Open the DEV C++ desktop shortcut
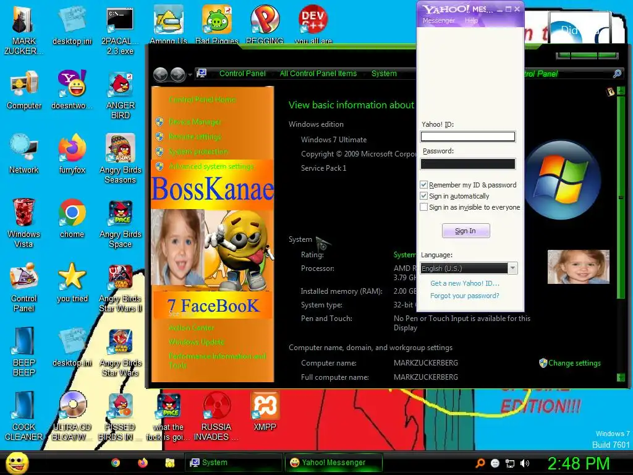The width and height of the screenshot is (633, 475). (313, 24)
